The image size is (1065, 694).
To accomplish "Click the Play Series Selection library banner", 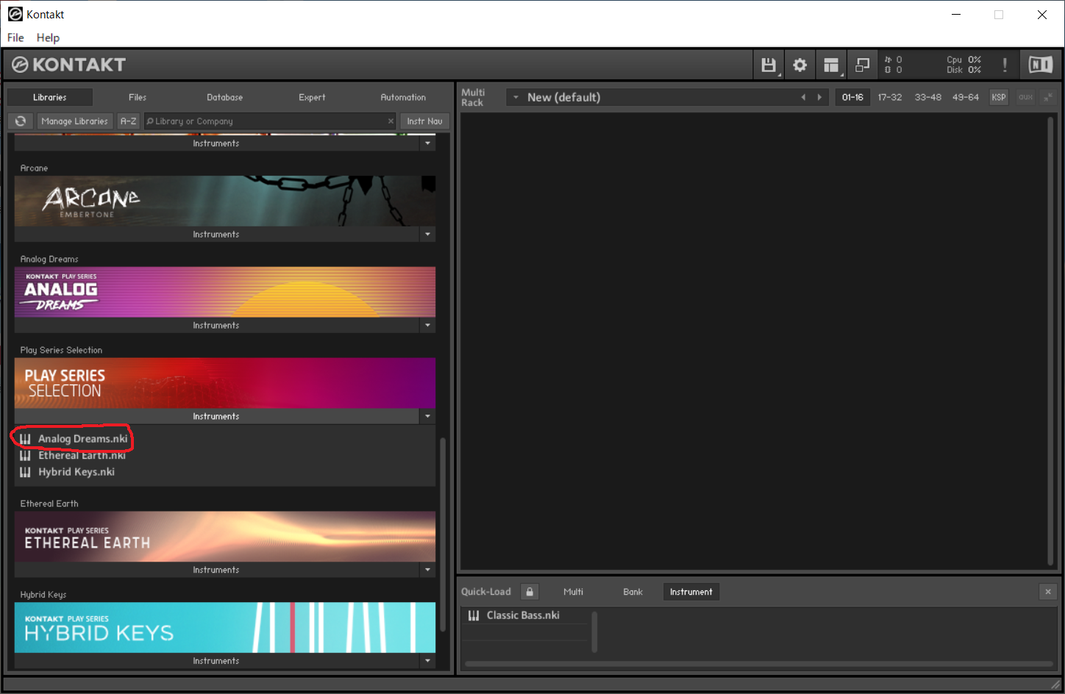I will pos(225,383).
